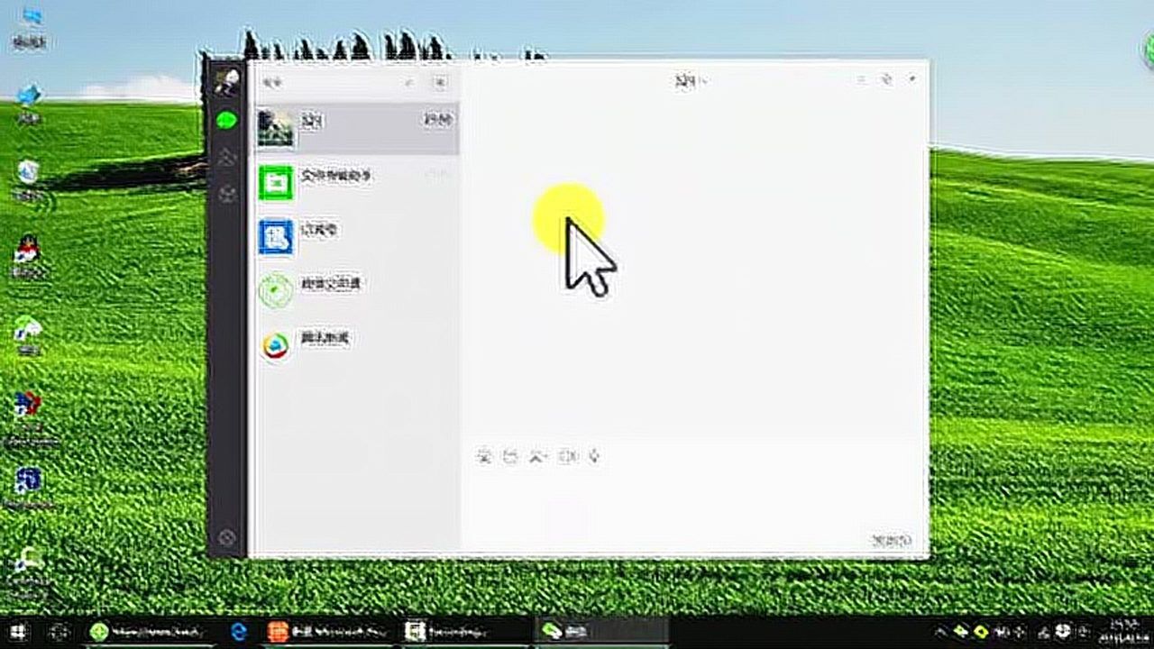Viewport: 1154px width, 649px height.
Task: Expand the chat title dropdown arrow
Action: [704, 81]
